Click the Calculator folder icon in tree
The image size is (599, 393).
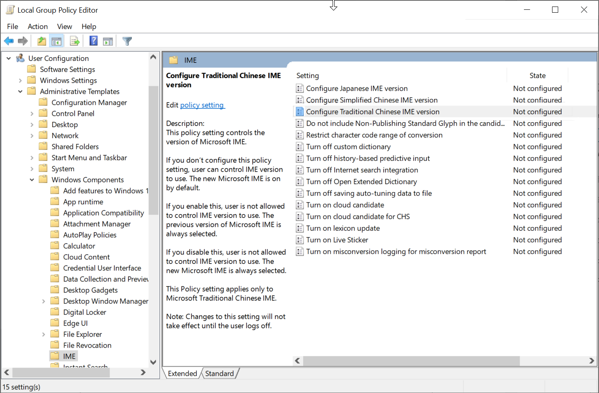[x=55, y=246]
